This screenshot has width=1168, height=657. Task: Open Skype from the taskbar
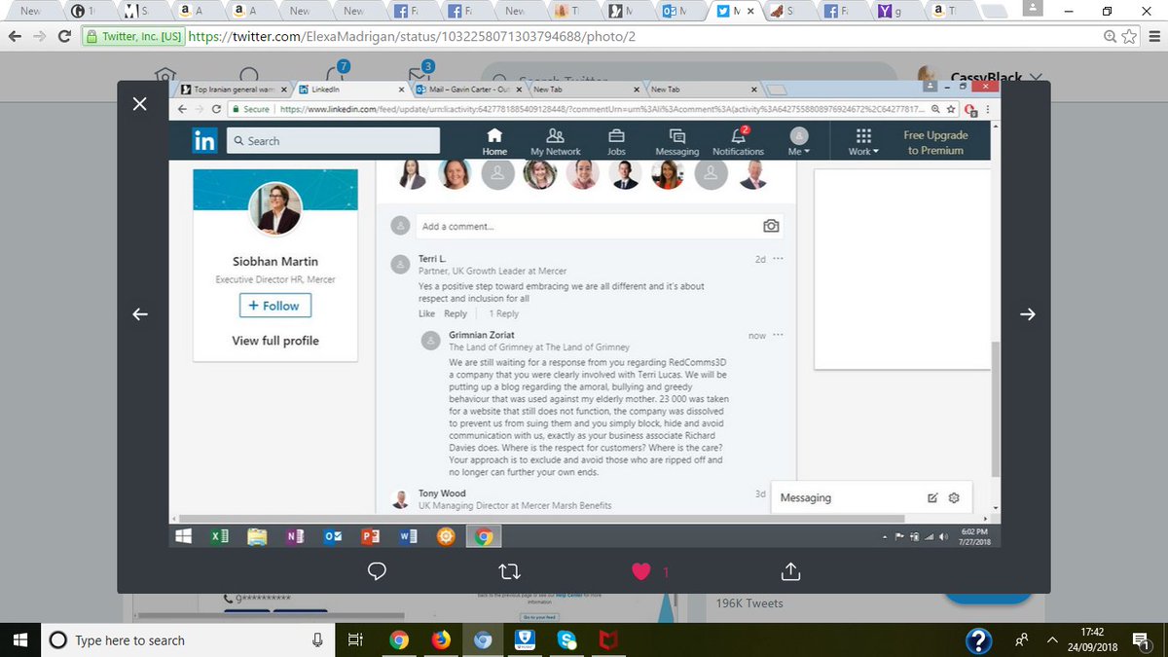tap(567, 639)
